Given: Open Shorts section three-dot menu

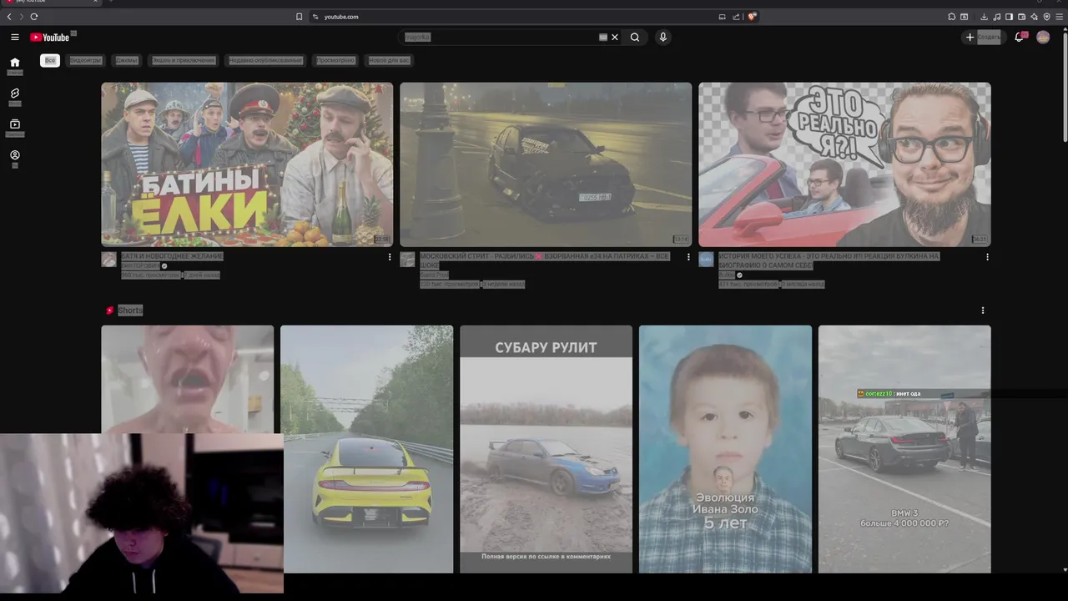Looking at the screenshot, I should coord(982,311).
